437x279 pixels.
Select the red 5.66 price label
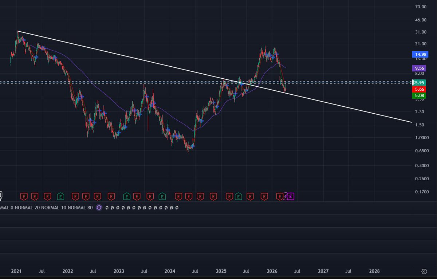tap(419, 89)
